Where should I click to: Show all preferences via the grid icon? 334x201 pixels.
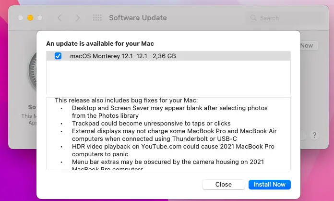[x=97, y=18]
